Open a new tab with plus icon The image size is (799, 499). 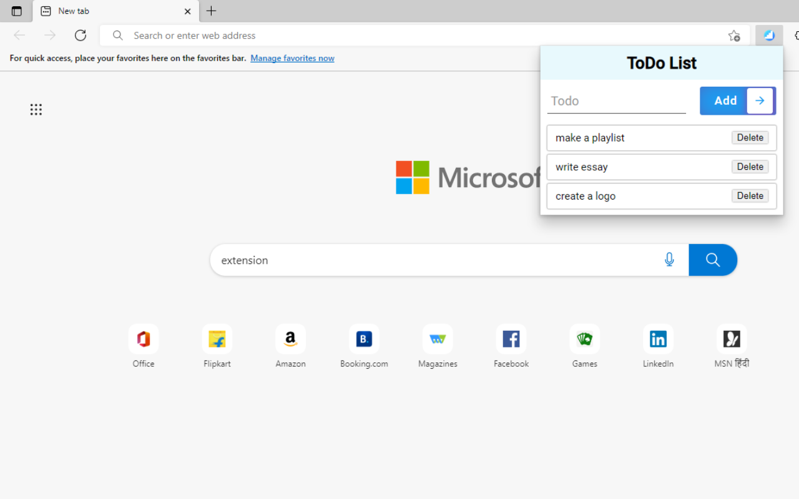click(212, 11)
